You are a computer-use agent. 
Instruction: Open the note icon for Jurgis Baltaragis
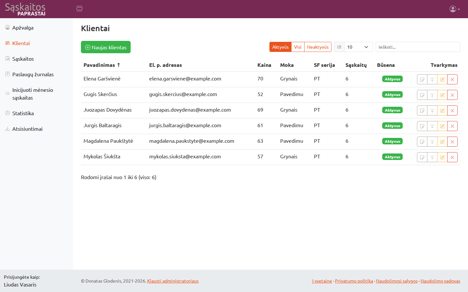pyautogui.click(x=422, y=126)
